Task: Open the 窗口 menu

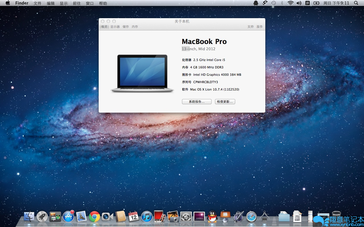Action: pyautogui.click(x=90, y=3)
